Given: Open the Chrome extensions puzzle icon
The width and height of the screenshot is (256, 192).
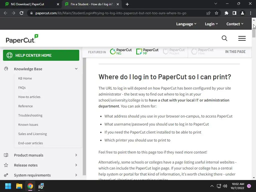Looking at the screenshot, I should tap(226, 13).
